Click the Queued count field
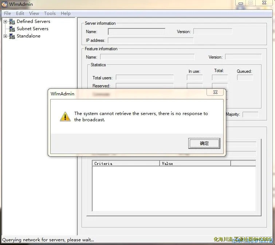The image size is (275, 245). [x=245, y=78]
